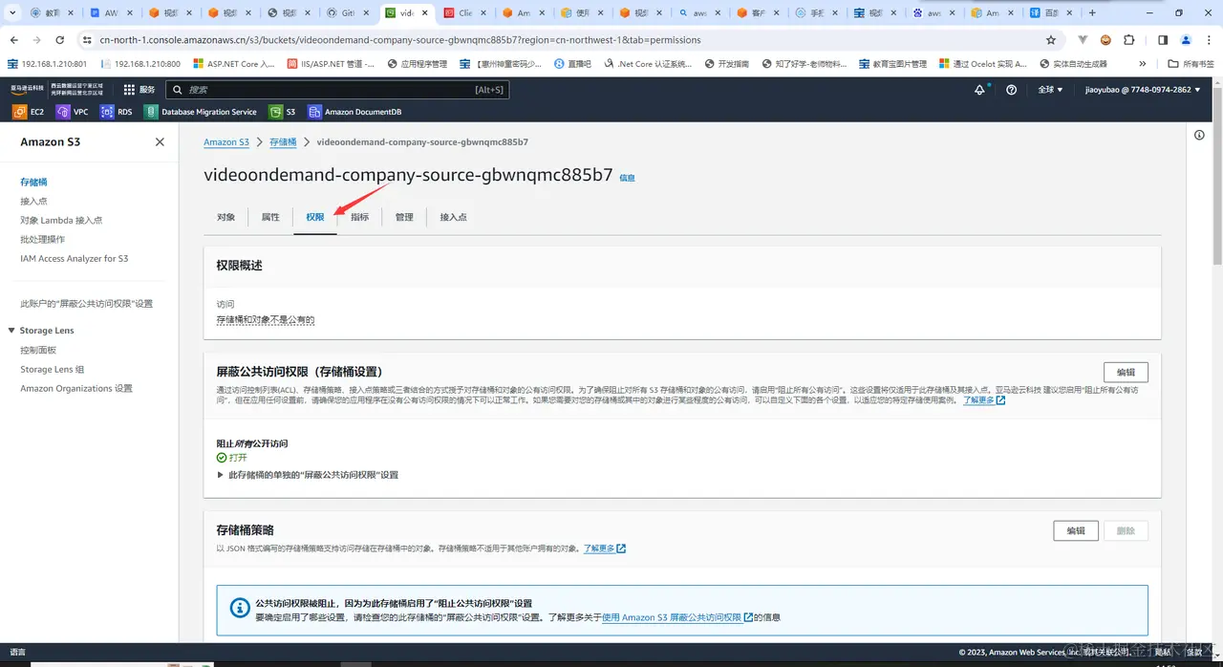Open Storage Lens 控制面板
Image resolution: width=1223 pixels, height=667 pixels.
click(38, 350)
